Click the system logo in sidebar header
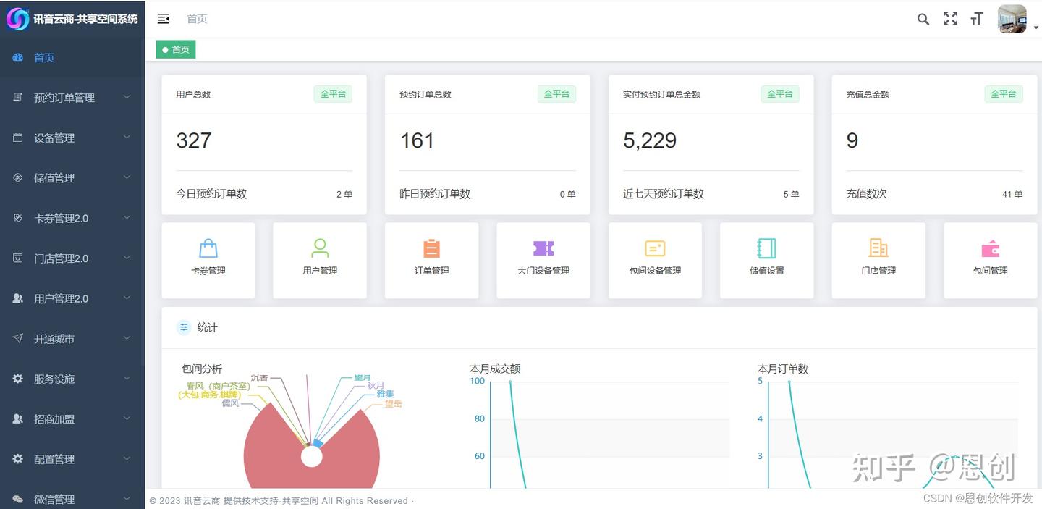This screenshot has height=509, width=1042. pos(17,19)
